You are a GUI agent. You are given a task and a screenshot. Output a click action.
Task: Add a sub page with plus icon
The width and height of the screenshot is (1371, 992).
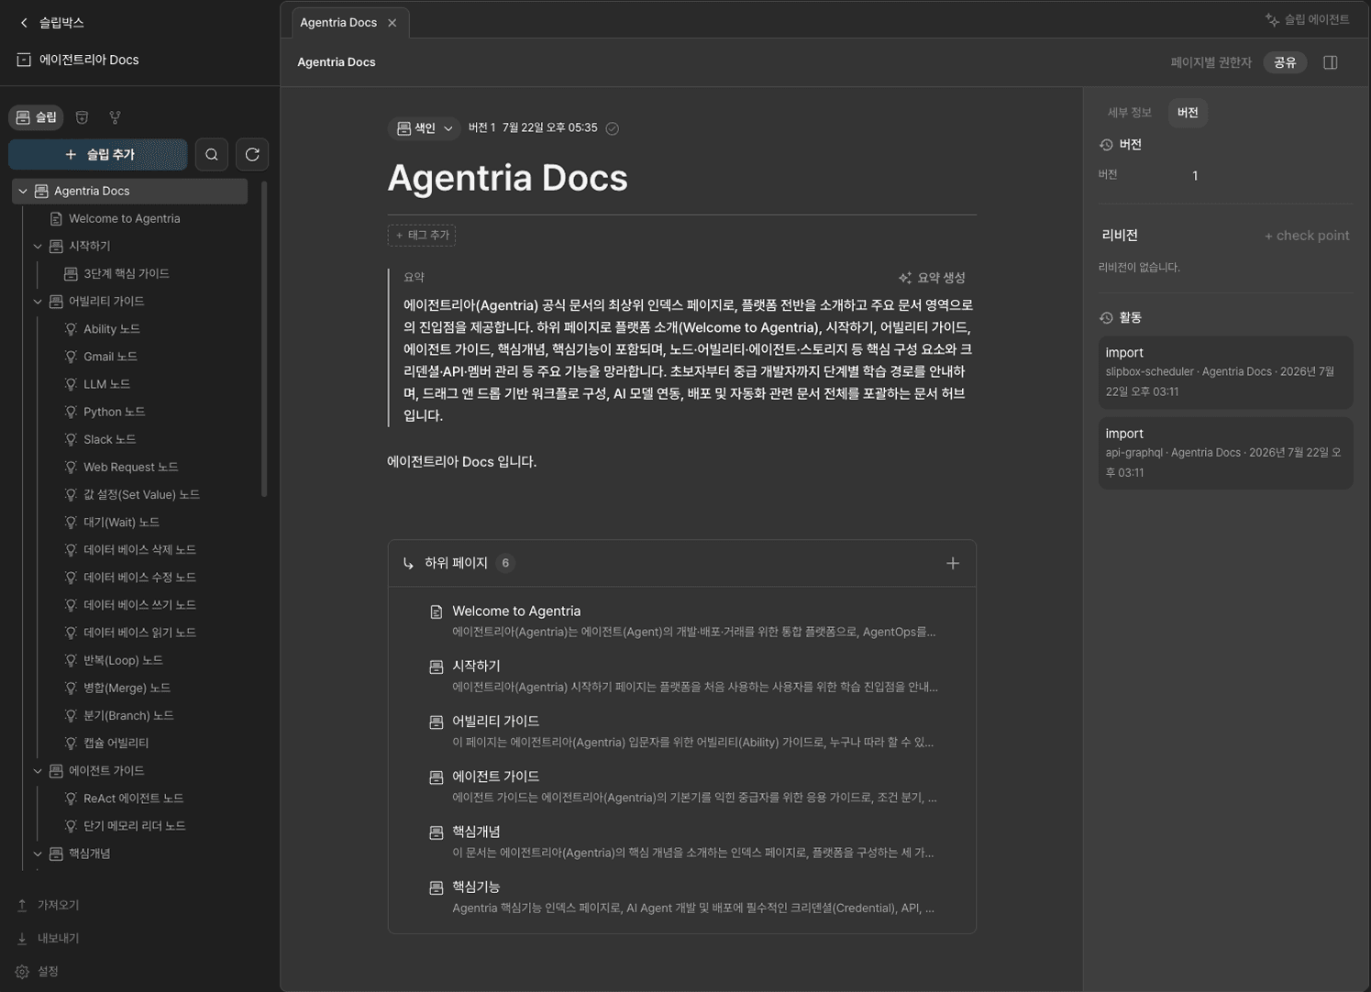(953, 563)
